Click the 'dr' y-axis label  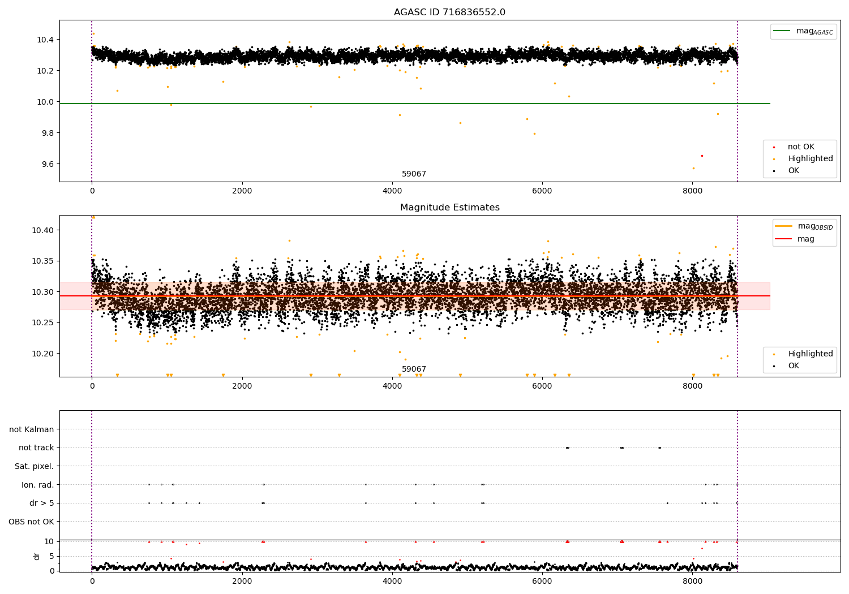pos(37,556)
